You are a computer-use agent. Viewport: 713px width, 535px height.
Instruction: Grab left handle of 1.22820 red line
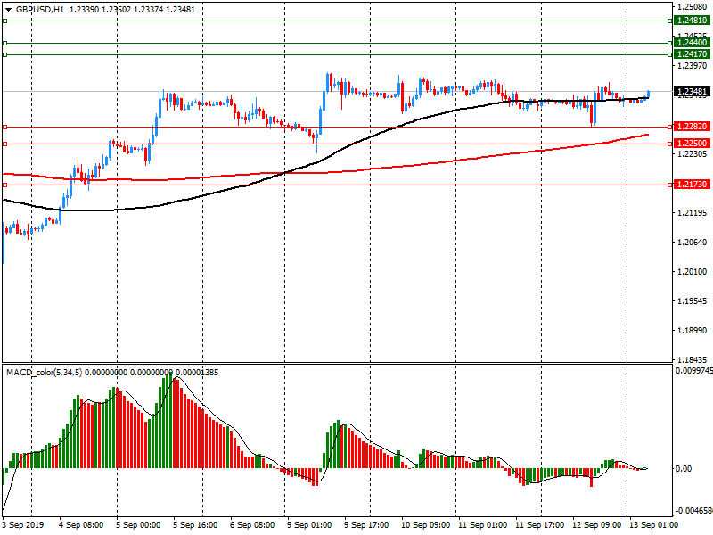pyautogui.click(x=5, y=127)
